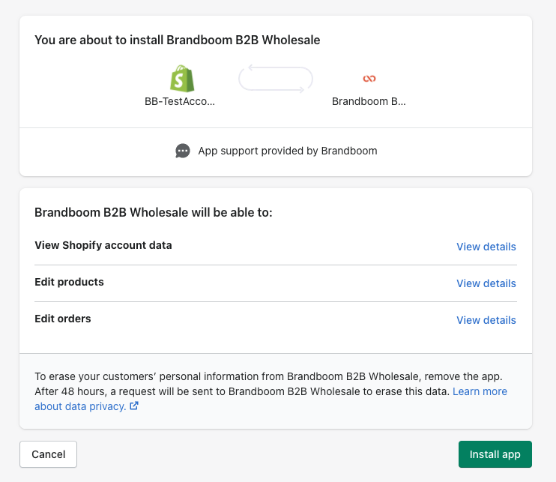Click the Brandboom red infinity logo

[369, 79]
